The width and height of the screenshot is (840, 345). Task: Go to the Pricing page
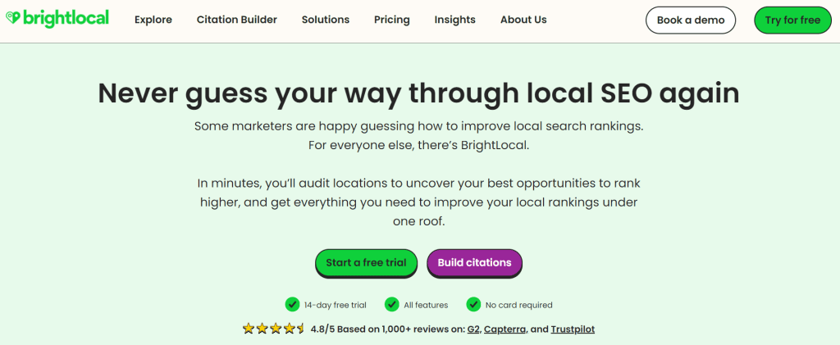click(391, 20)
